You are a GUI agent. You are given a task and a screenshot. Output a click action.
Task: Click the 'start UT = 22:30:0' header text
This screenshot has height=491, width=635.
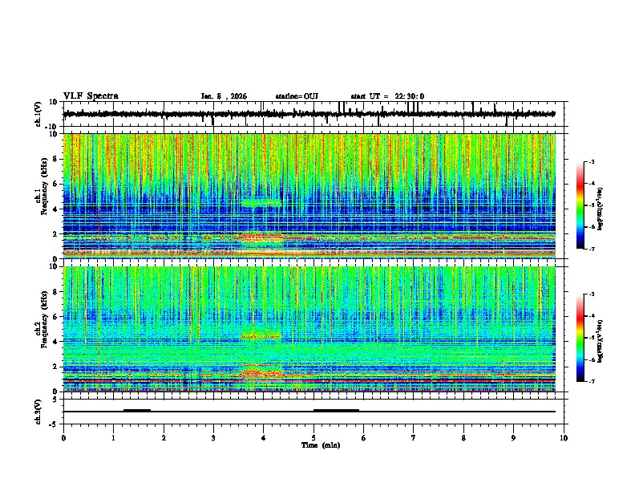[387, 96]
